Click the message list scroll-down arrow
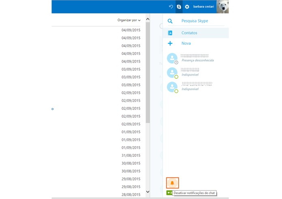 pos(148,192)
